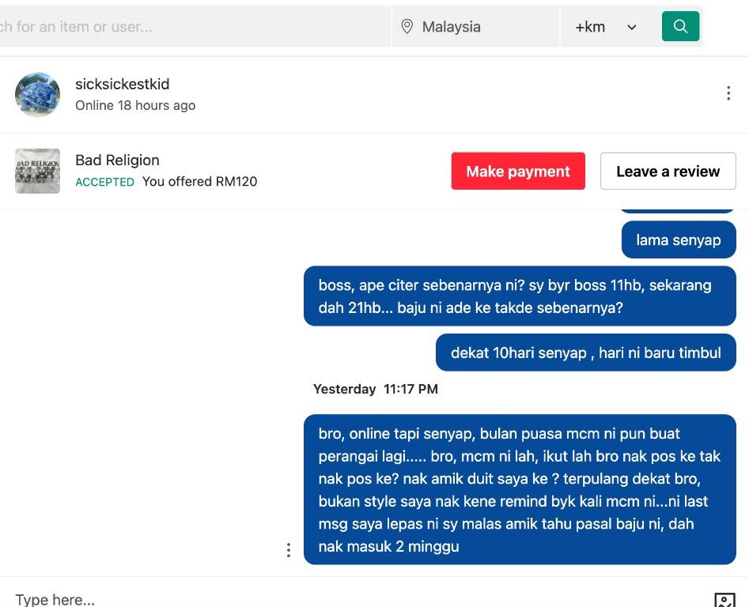Select the "dekat 10hari senyap" message bubble
The height and width of the screenshot is (607, 749).
pos(585,353)
